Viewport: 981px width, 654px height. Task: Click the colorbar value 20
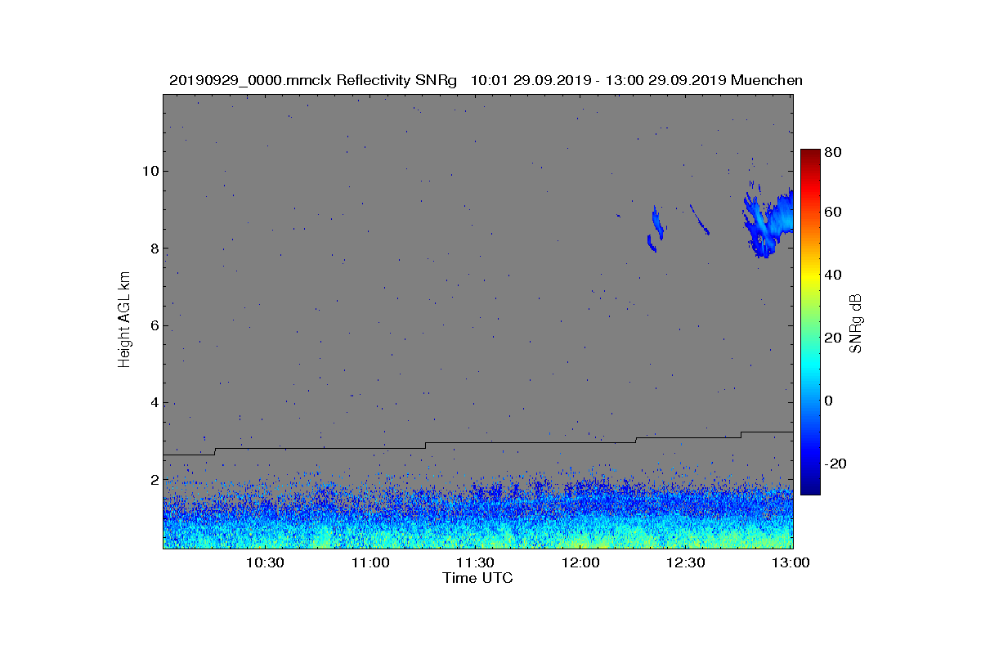834,338
